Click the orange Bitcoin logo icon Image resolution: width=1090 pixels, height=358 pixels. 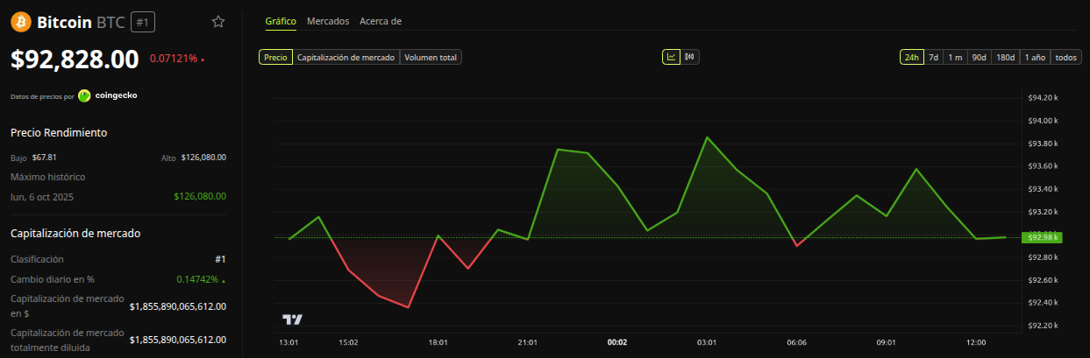(x=21, y=21)
